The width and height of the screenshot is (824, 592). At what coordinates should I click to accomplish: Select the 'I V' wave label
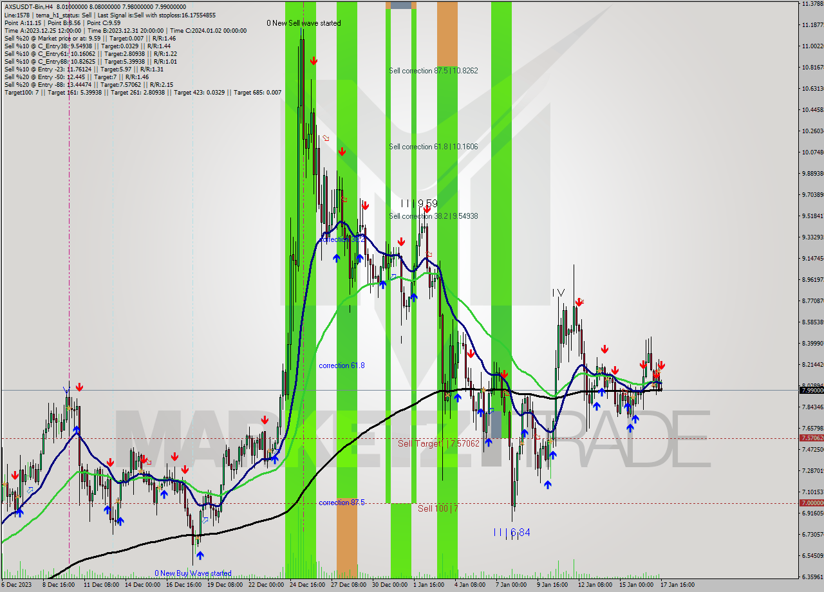(558, 293)
